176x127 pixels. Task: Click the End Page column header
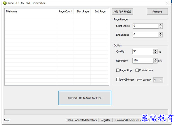[x=99, y=11]
